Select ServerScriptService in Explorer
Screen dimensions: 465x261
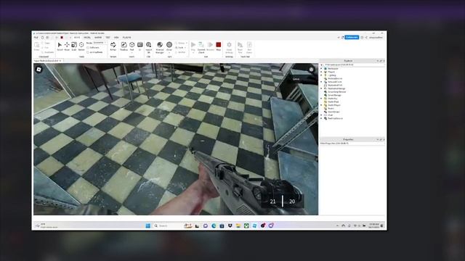click(x=336, y=92)
